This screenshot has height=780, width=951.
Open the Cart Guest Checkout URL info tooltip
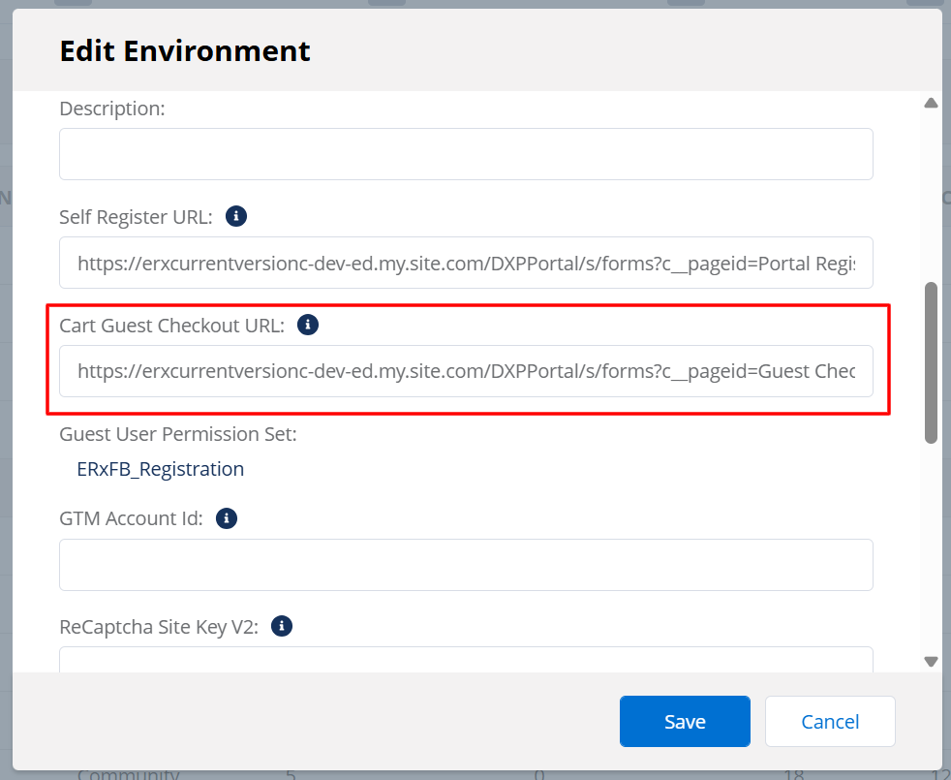point(308,325)
